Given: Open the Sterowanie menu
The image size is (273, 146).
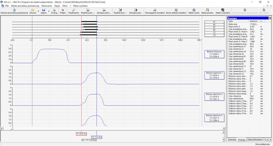Looking at the screenshot, I should coord(47,6).
